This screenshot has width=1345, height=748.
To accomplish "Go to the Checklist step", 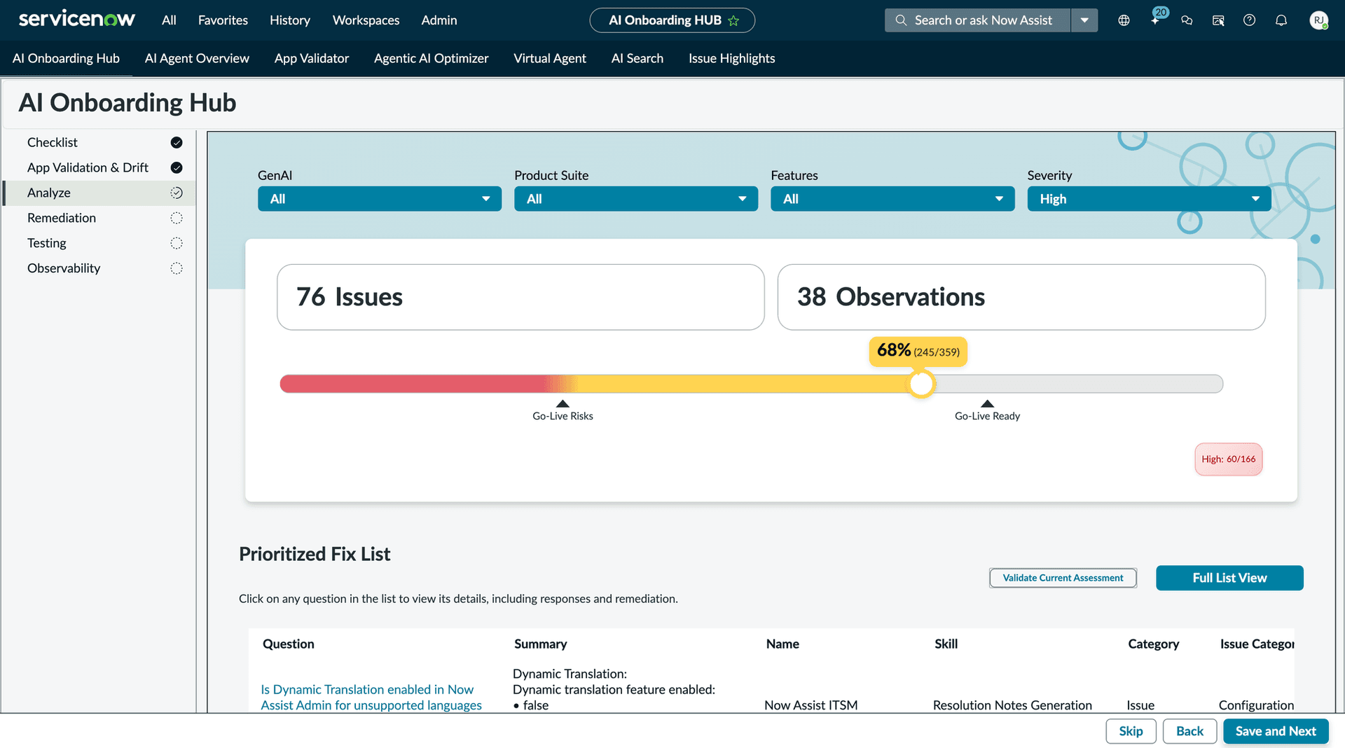I will [x=99, y=142].
